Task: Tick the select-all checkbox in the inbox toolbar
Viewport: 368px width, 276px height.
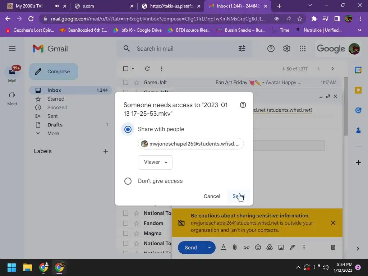Action: pos(126,69)
